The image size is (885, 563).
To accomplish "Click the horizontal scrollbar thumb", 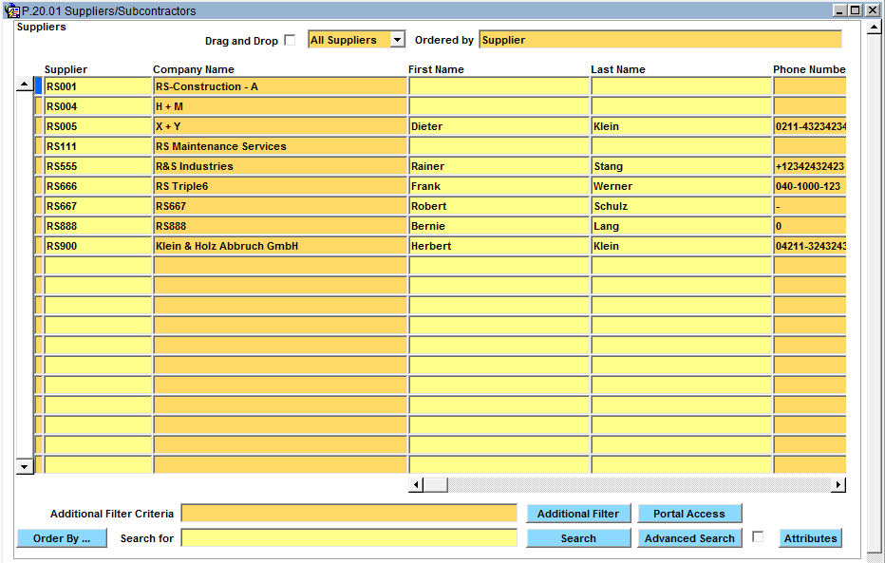I will [x=436, y=484].
